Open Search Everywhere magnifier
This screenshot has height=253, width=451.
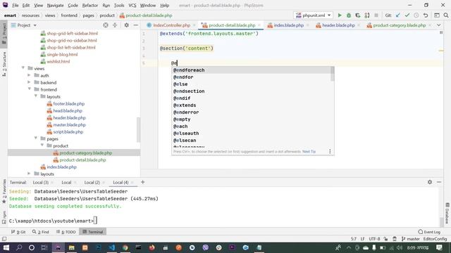[446, 15]
